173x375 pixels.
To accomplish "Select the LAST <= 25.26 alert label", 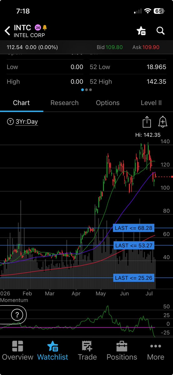I will (134, 278).
